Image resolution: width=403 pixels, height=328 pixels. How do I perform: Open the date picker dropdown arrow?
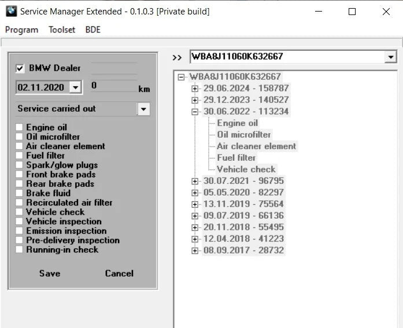coord(76,87)
